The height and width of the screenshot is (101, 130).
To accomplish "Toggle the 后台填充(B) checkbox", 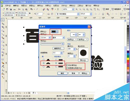I will point(67,65).
